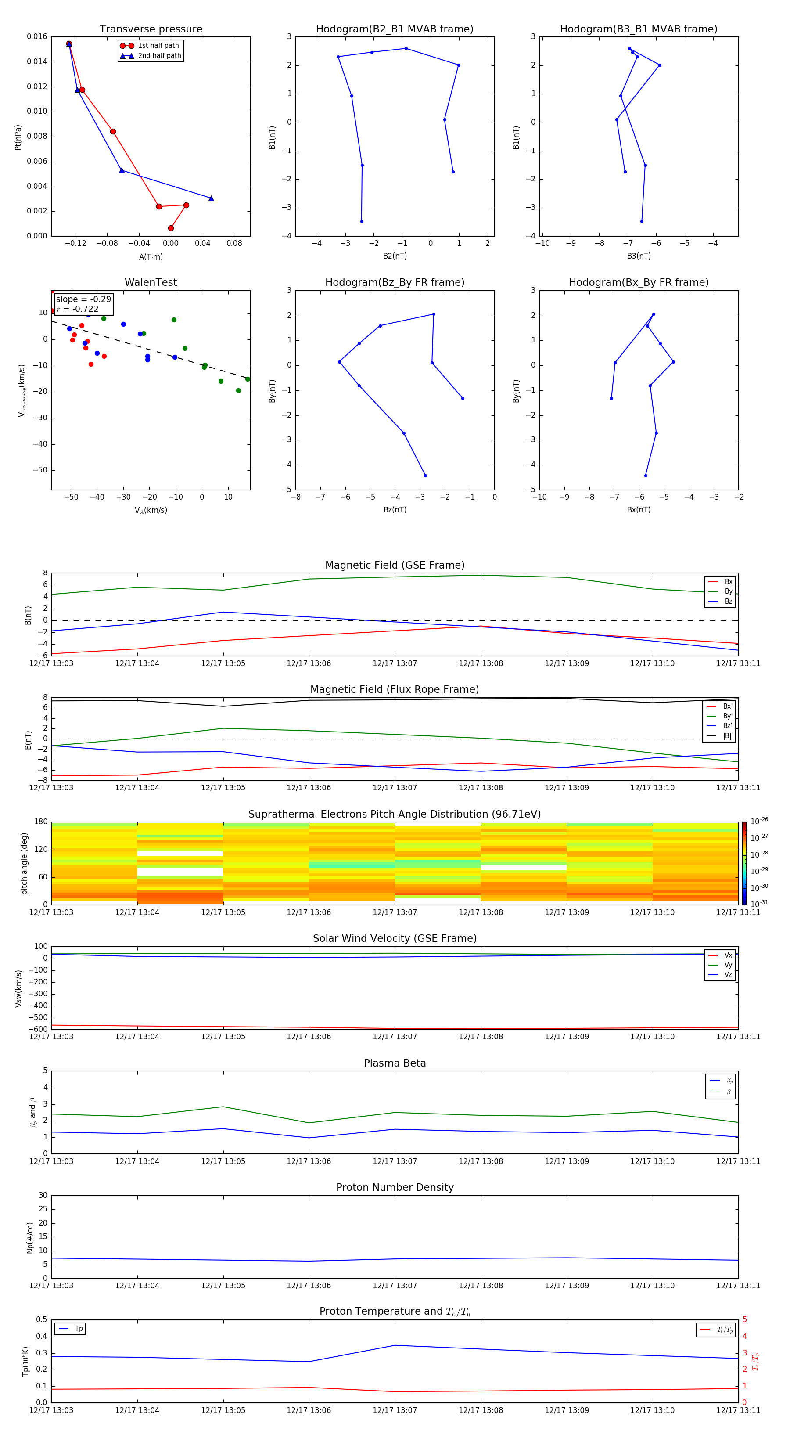Click the 'B3(nT)' x-axis label
Image resolution: width=790 pixels, height=1449 pixels.
tap(639, 256)
